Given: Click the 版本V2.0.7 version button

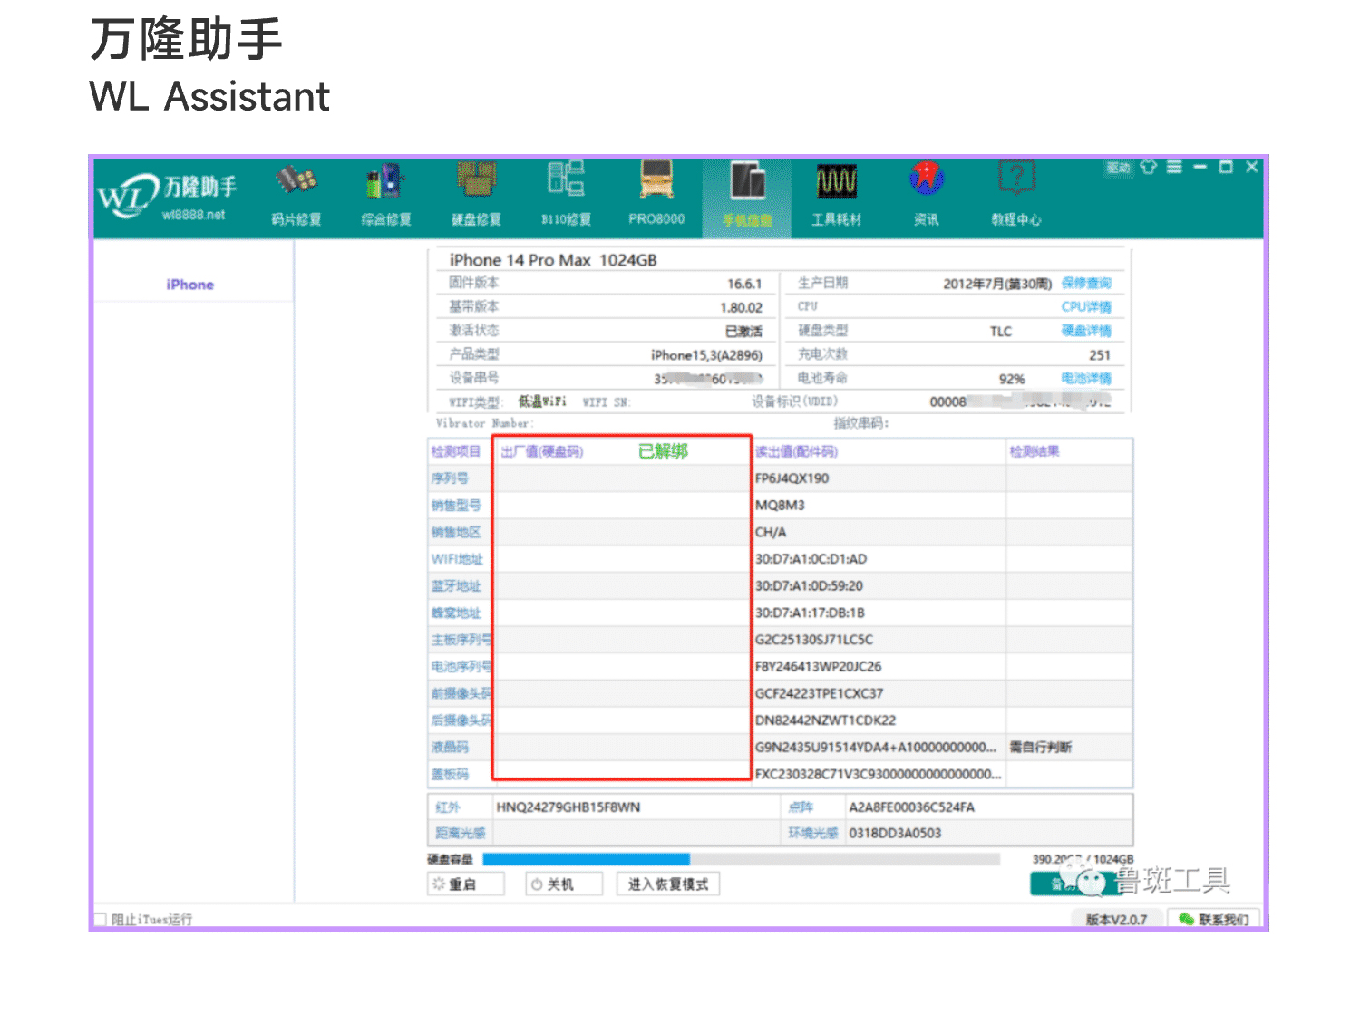Looking at the screenshot, I should pyautogui.click(x=1117, y=919).
